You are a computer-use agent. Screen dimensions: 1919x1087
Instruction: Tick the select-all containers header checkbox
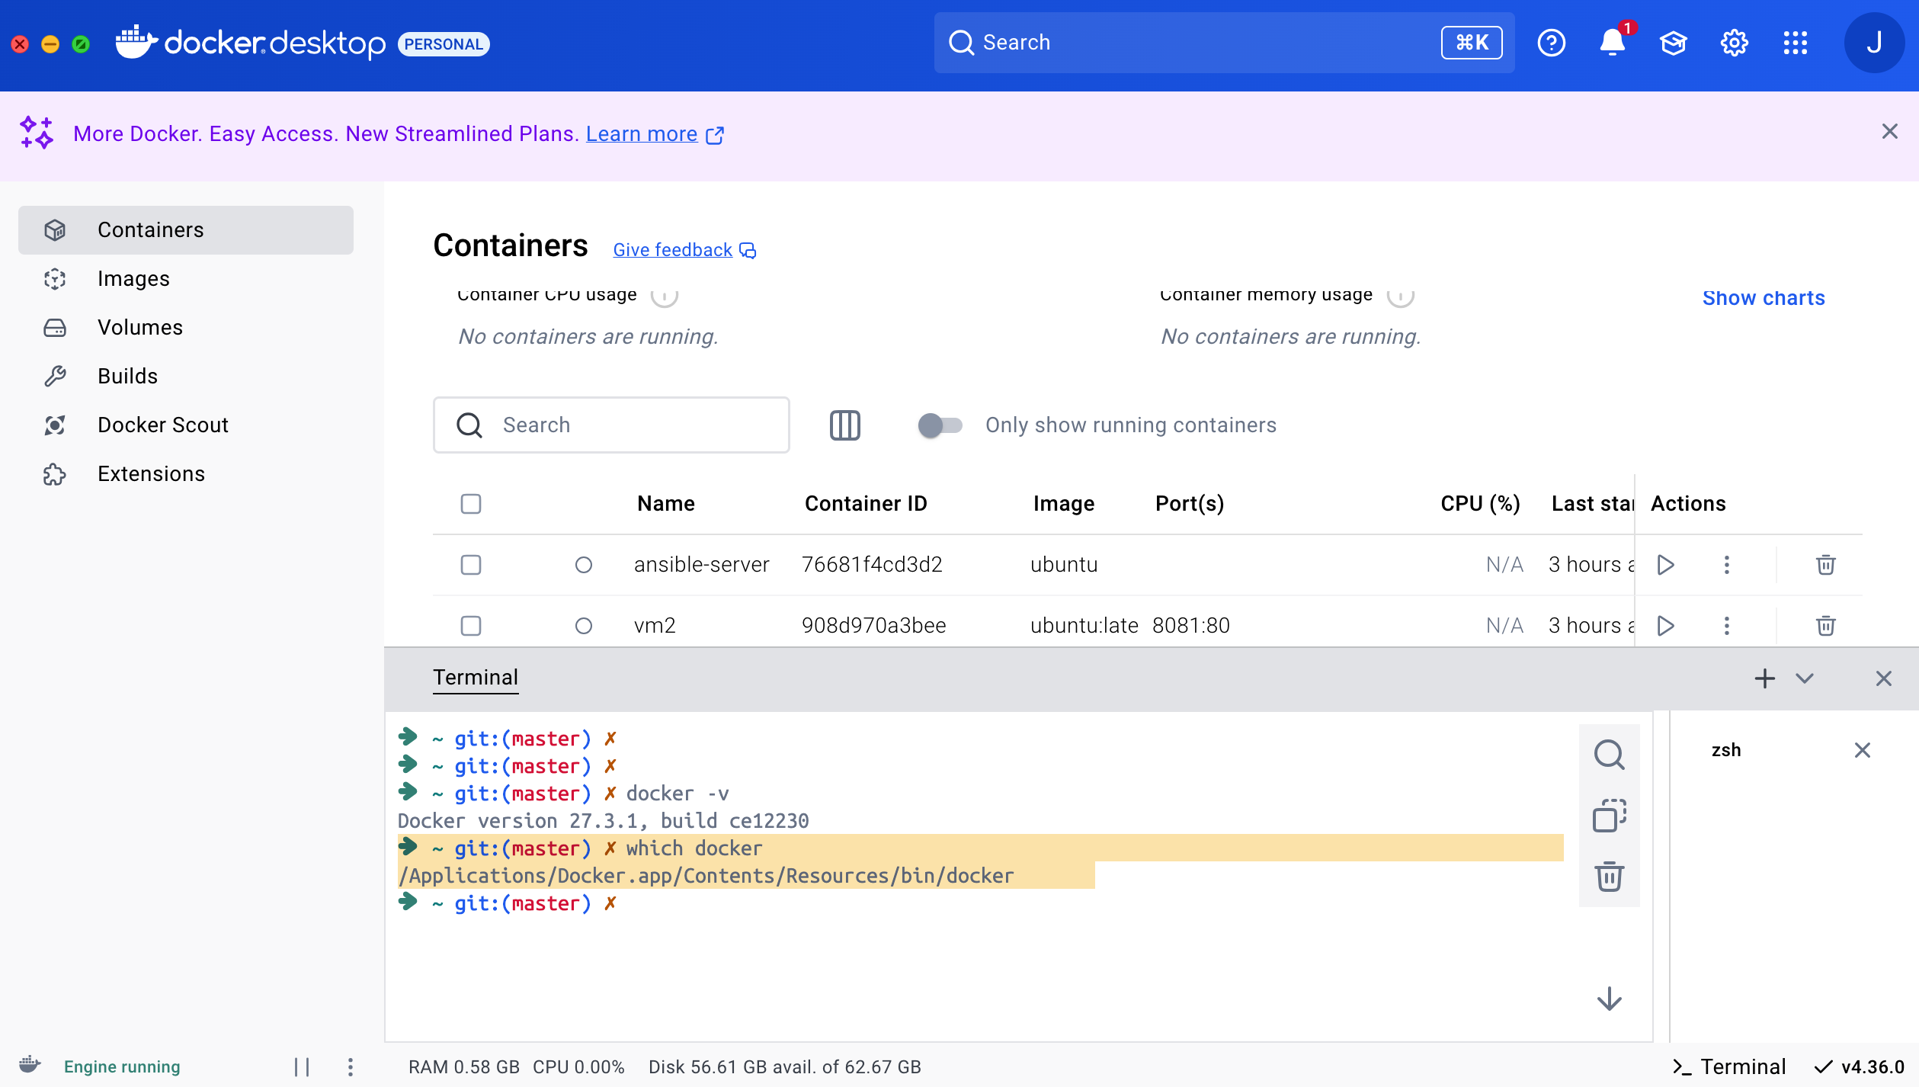point(471,504)
